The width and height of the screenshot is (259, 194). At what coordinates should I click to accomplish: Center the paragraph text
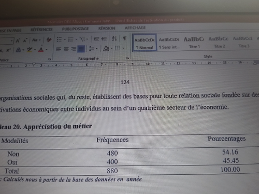coord(66,49)
